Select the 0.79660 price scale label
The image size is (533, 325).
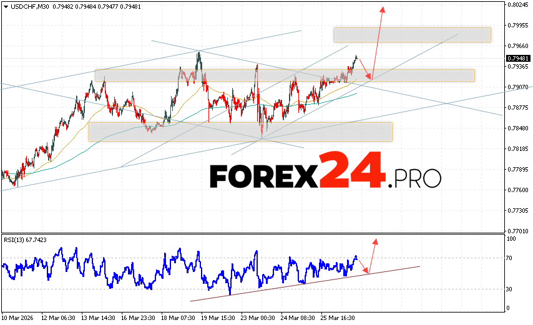517,46
